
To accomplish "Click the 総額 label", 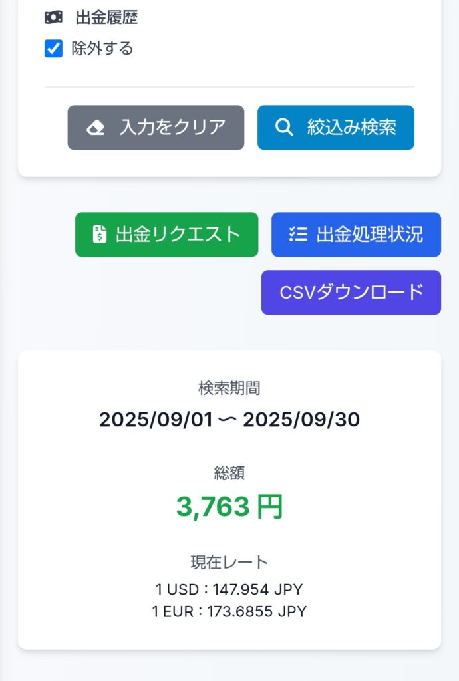I will point(229,473).
